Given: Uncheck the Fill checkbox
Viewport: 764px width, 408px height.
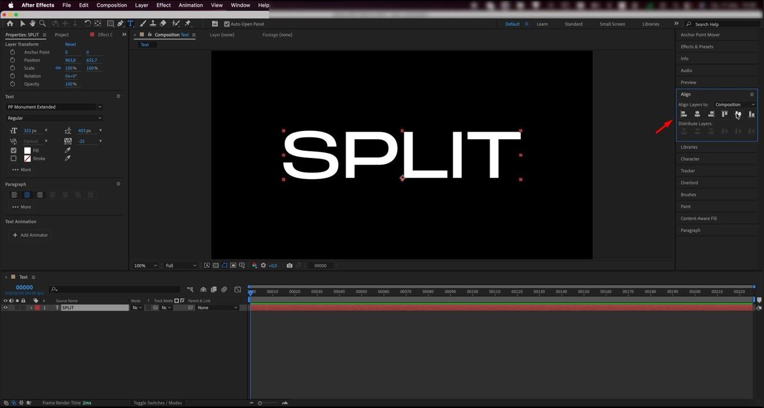Looking at the screenshot, I should pos(14,150).
